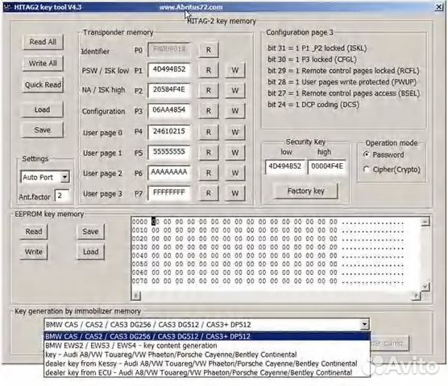This screenshot has height=386, width=448.
Task: Click P3 field containing 06AA4854
Action: (169, 110)
